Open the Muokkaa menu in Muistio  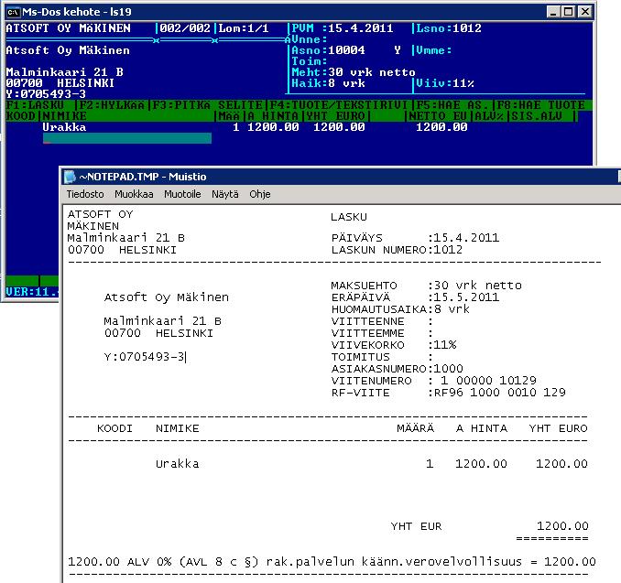[x=134, y=194]
